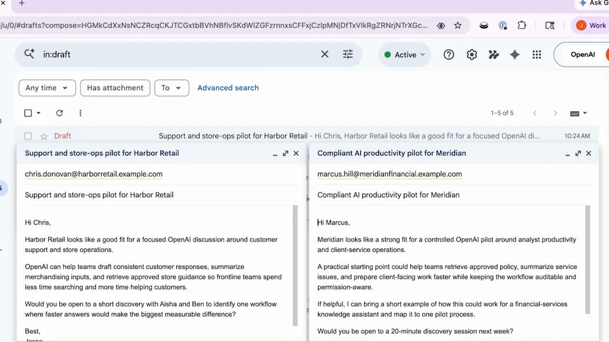Viewport: 609px width, 342px height.
Task: Bookmark this page with the star icon
Action: pos(458,26)
